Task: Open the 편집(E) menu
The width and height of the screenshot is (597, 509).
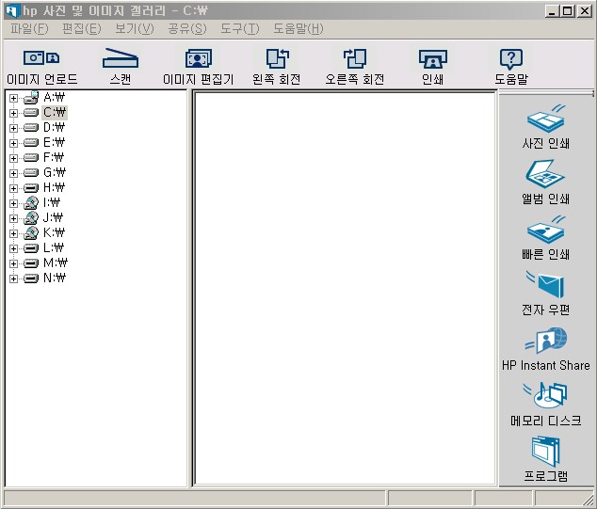Action: tap(82, 28)
